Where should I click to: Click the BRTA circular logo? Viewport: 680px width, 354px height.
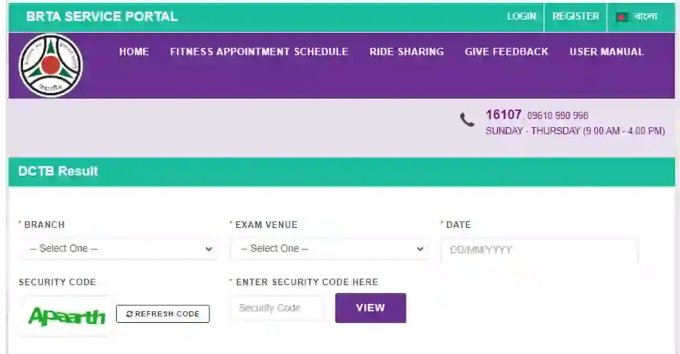point(50,66)
